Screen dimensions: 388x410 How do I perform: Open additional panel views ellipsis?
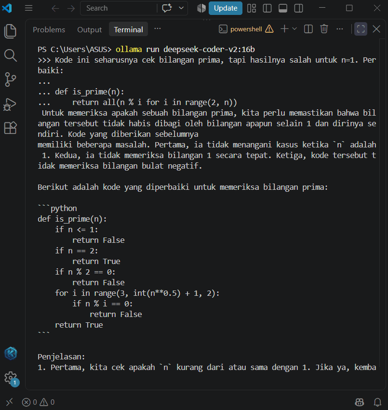[x=158, y=29]
